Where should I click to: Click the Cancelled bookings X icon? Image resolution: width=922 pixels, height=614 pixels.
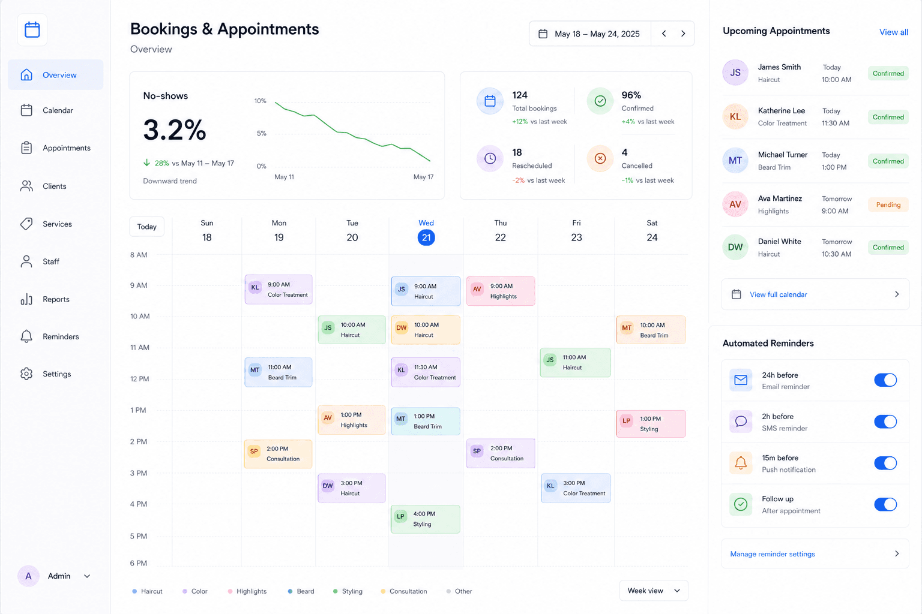click(x=600, y=158)
